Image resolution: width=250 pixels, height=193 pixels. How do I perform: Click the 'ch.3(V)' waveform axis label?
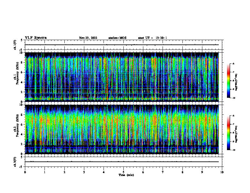pos(15,162)
